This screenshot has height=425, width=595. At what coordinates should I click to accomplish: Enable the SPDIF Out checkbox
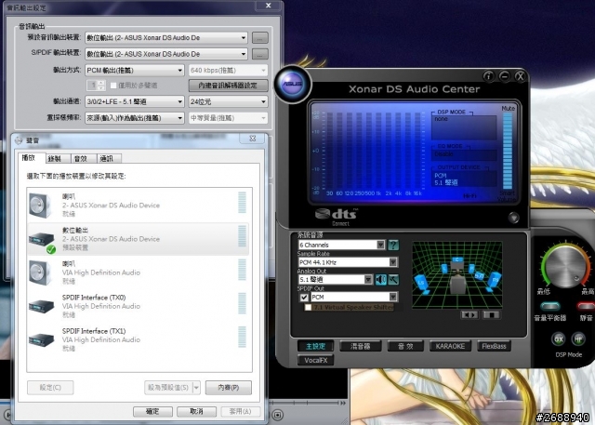pyautogui.click(x=304, y=297)
